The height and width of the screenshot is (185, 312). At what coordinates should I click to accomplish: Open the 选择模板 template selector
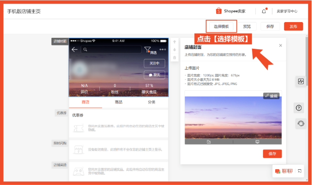221,26
